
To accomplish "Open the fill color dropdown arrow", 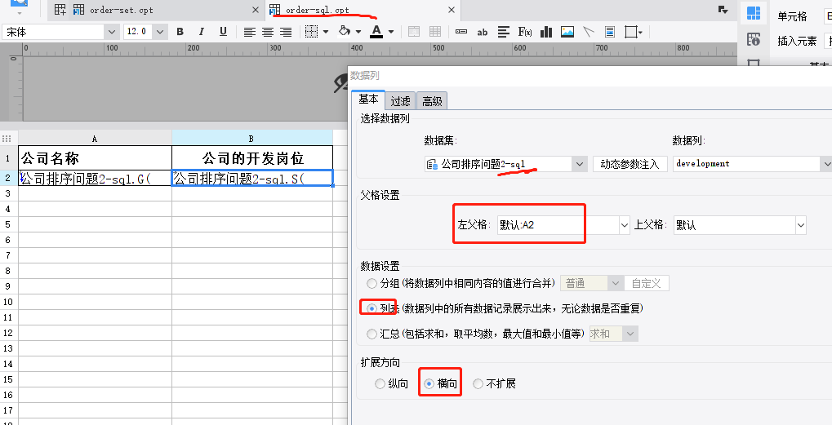I will (358, 32).
